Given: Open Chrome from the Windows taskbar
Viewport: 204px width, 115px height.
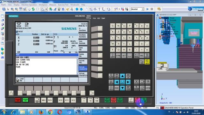Looking at the screenshot, I should pyautogui.click(x=50, y=112).
